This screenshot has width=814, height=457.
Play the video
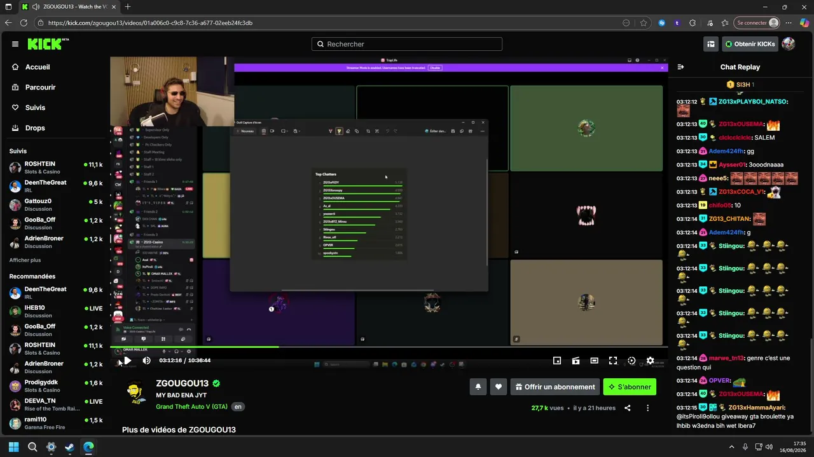click(x=127, y=361)
